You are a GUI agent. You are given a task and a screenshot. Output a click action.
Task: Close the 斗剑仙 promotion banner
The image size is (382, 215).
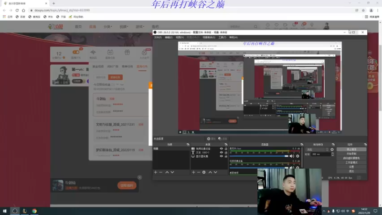tap(139, 177)
